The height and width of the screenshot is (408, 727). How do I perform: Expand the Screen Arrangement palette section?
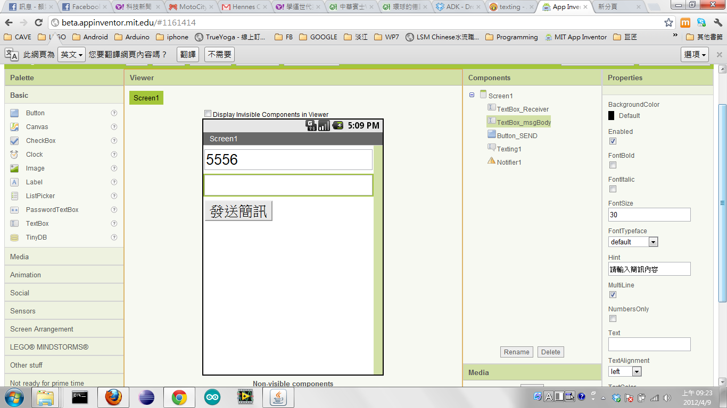[x=64, y=329]
